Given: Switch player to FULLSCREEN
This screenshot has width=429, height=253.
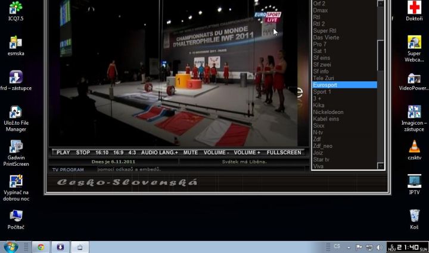Looking at the screenshot, I should pos(284,153).
